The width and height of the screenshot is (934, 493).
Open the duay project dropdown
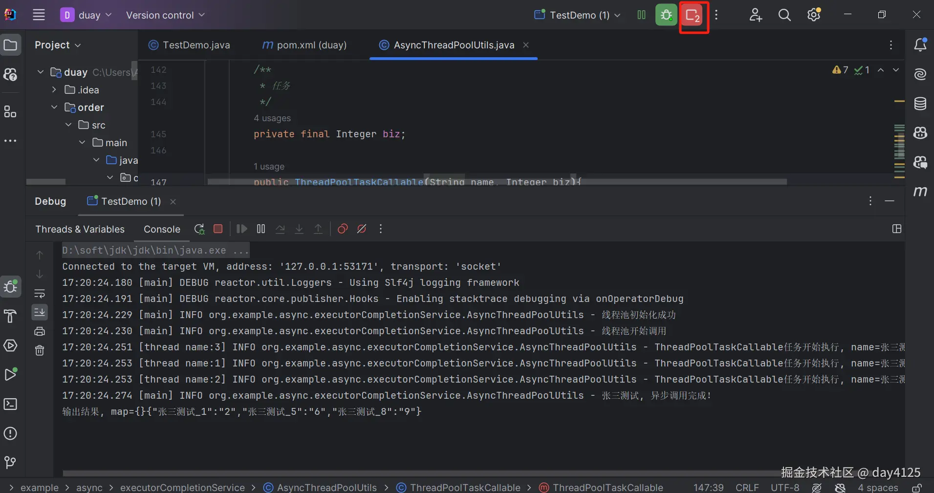coord(86,15)
